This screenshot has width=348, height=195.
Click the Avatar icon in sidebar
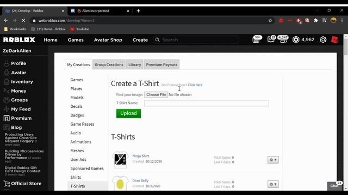click(x=7, y=73)
